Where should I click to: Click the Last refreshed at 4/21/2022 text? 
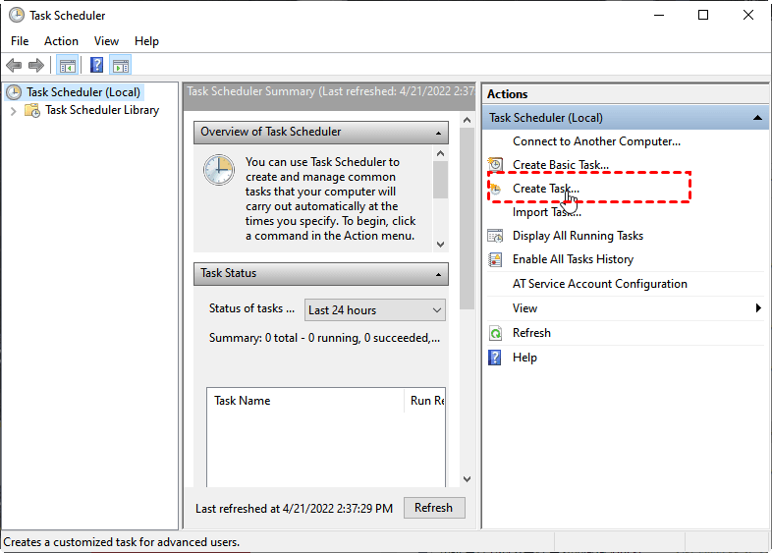pos(294,509)
